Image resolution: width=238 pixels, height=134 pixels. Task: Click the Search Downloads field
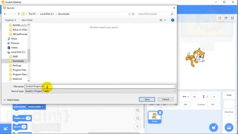click(156, 14)
